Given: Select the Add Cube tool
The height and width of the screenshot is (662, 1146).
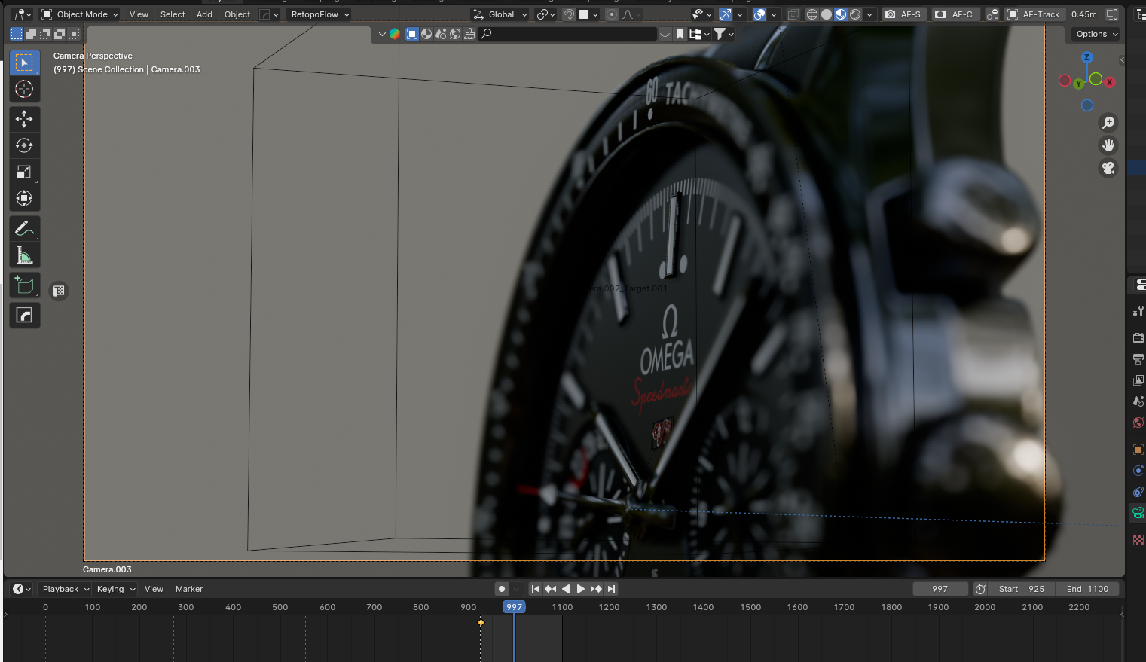Looking at the screenshot, I should pyautogui.click(x=24, y=285).
